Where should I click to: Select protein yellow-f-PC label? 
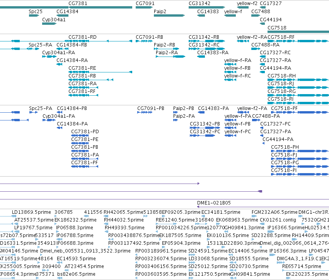point(237,132)
